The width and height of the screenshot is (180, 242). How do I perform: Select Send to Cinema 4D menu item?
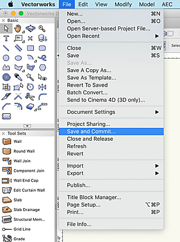pos(111,100)
